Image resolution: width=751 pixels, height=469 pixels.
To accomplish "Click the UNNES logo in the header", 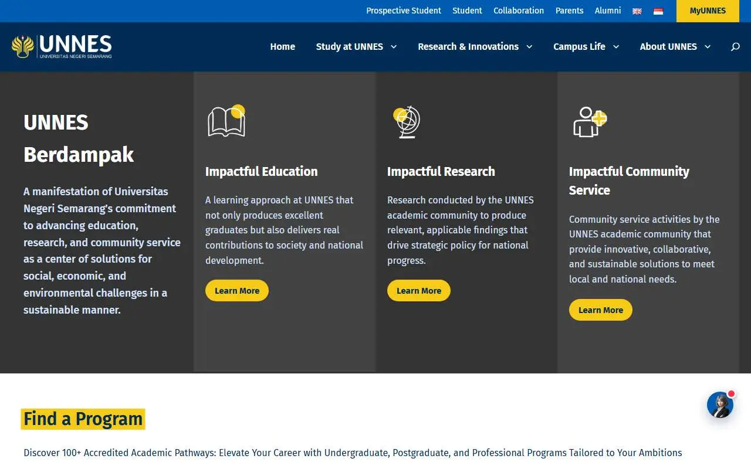I will click(x=62, y=47).
